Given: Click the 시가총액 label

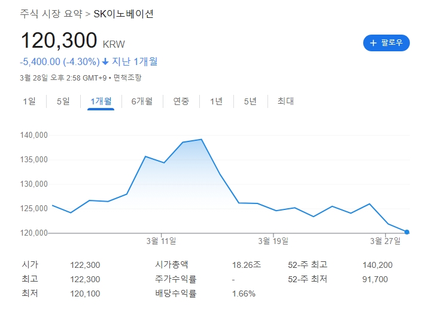Looking at the screenshot, I should 172,264.
